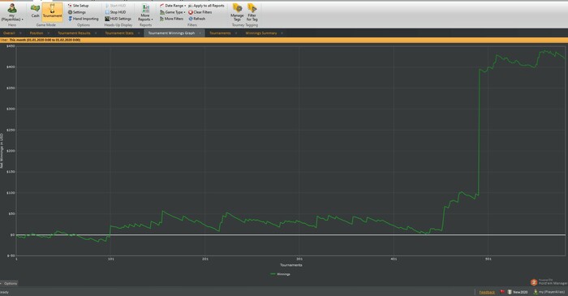The image size is (568, 296).
Task: Open HUD Settings
Action: tap(118, 19)
